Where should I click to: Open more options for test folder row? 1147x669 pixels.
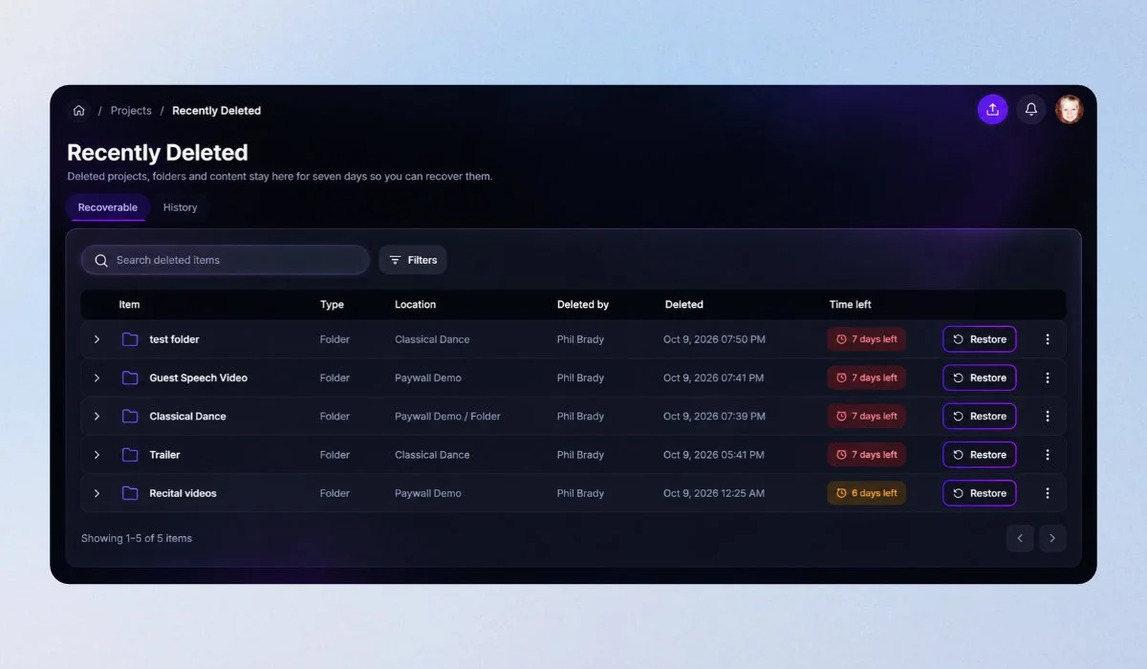click(x=1048, y=339)
